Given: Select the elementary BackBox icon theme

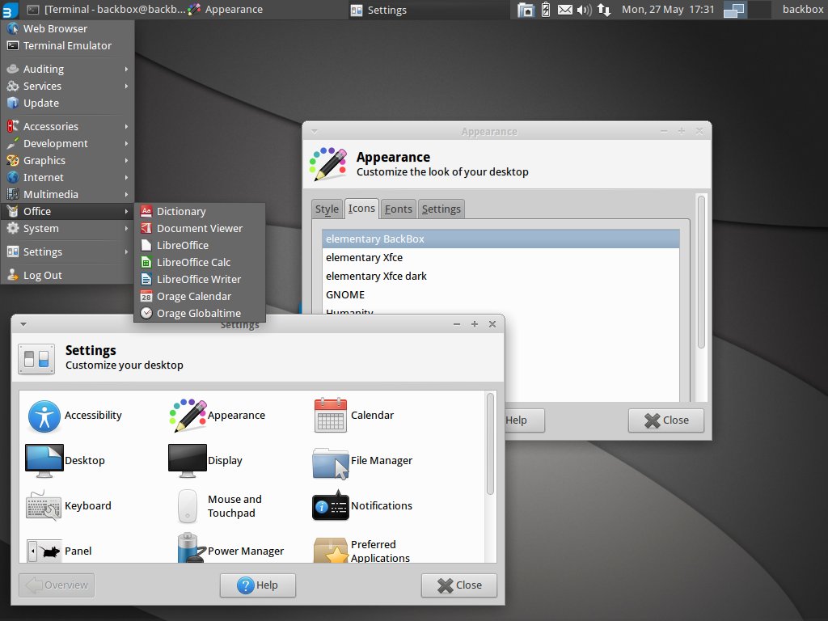Looking at the screenshot, I should click(501, 239).
